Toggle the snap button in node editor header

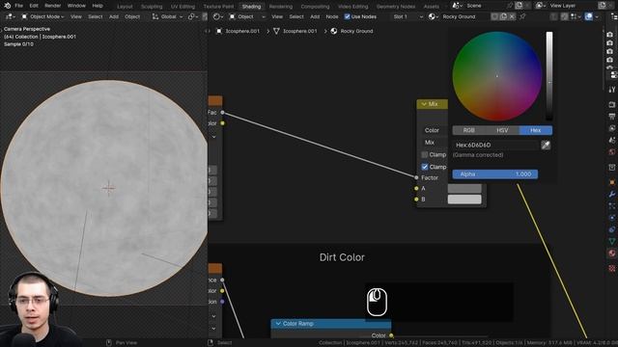coord(564,16)
